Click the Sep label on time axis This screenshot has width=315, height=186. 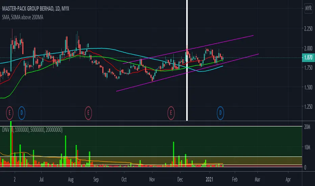96,179
